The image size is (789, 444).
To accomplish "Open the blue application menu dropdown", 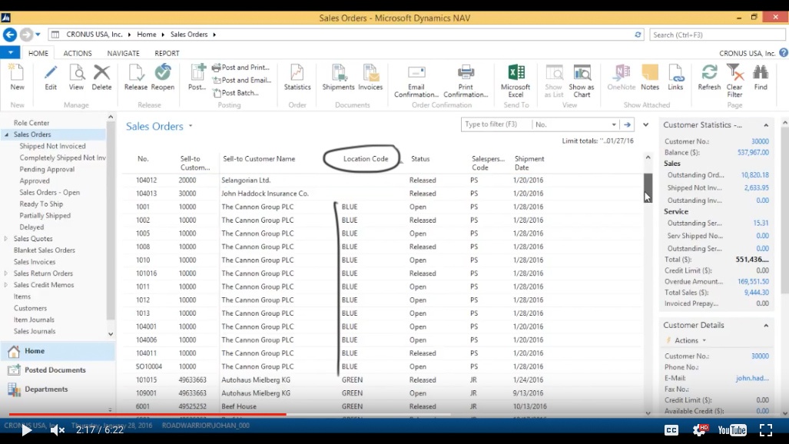I will coord(10,52).
